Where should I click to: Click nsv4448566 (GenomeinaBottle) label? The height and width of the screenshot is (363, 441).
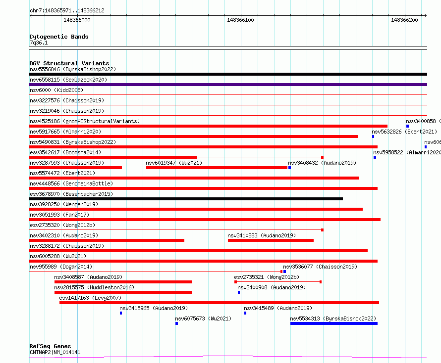pyautogui.click(x=71, y=183)
